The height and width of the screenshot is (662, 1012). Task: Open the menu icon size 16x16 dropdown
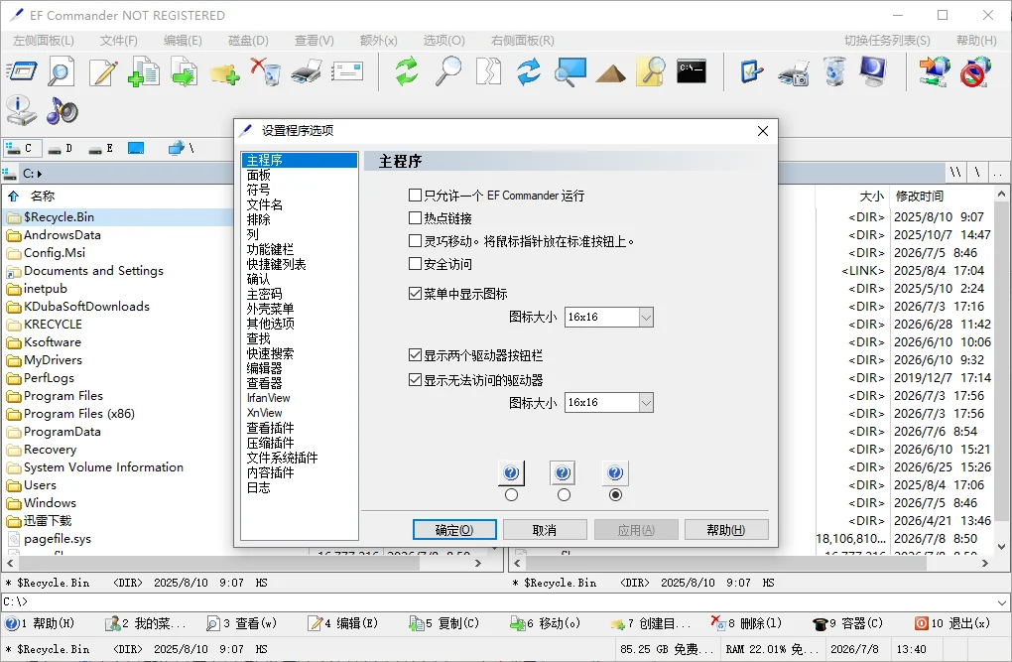coord(646,318)
